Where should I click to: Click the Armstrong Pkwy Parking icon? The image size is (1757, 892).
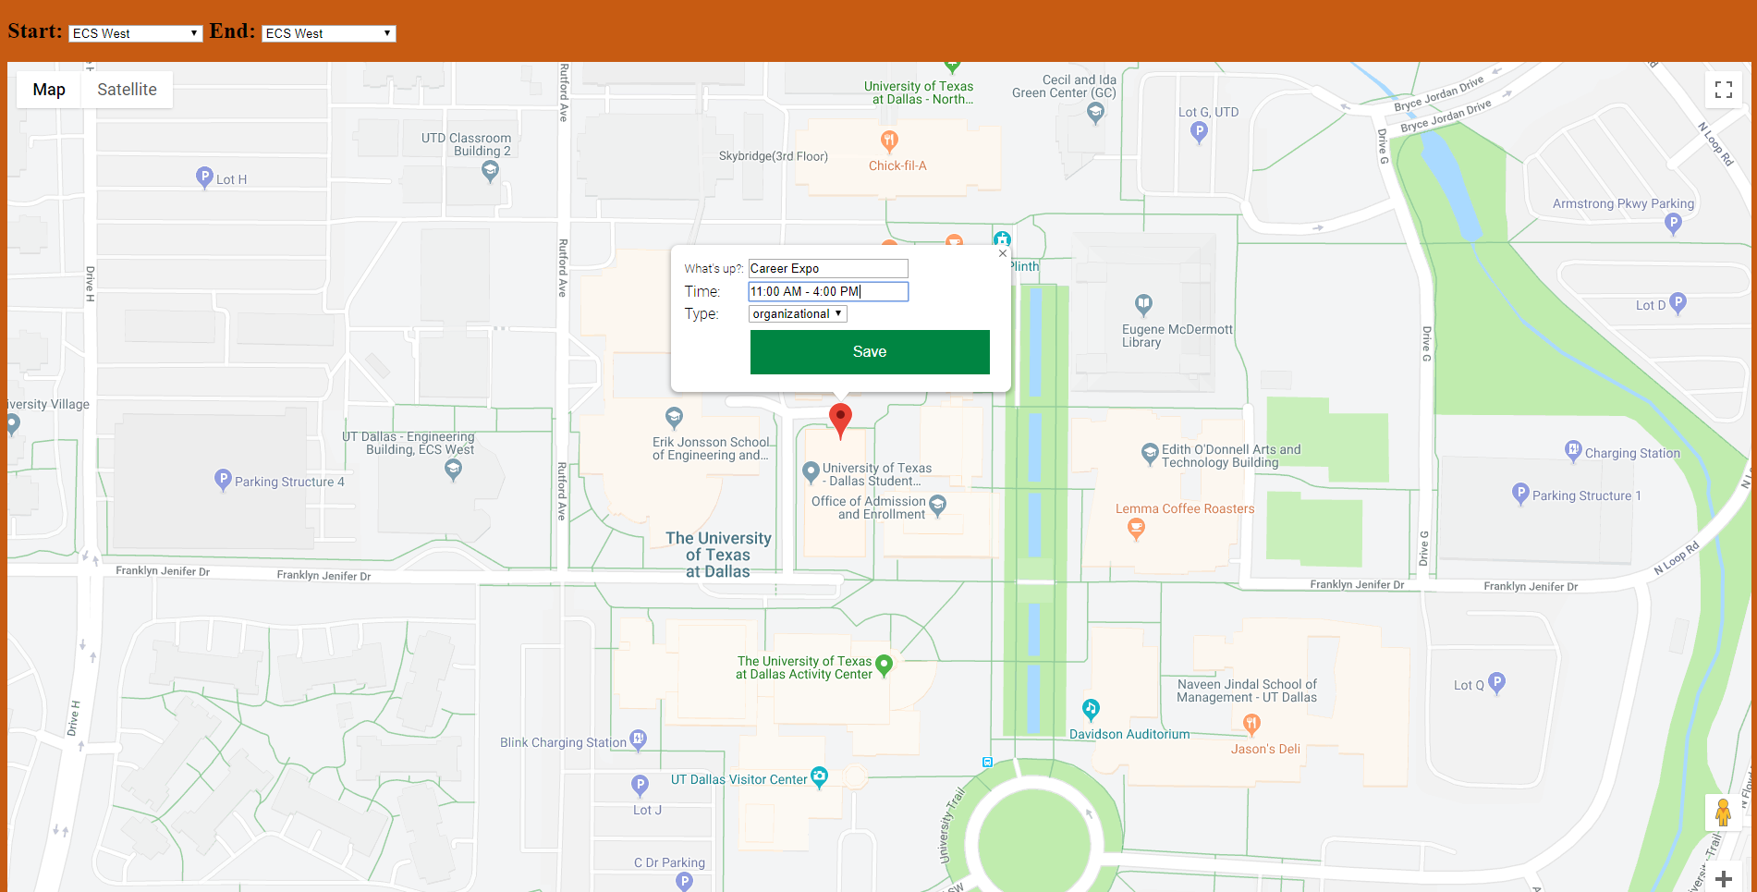[x=1673, y=223]
